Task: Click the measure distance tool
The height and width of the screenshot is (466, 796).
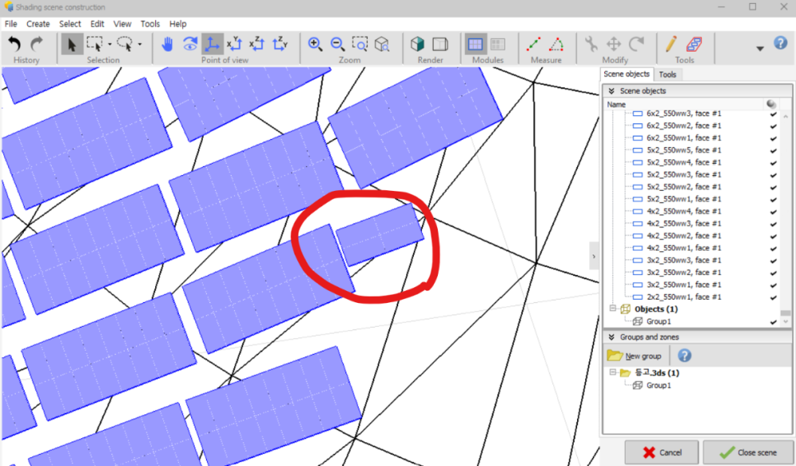Action: 534,45
